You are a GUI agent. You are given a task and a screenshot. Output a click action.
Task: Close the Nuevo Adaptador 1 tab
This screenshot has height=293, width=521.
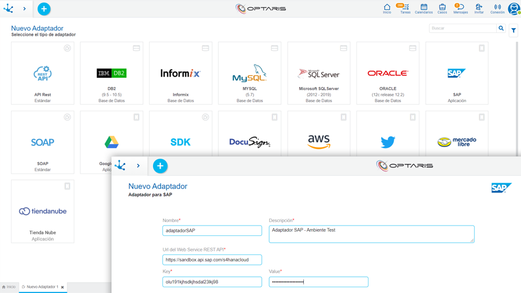[62, 287]
